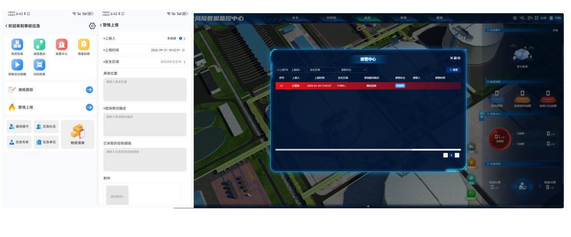Open 详情 link in 应急指令 panel
This screenshot has height=237, width=571.
point(555,30)
